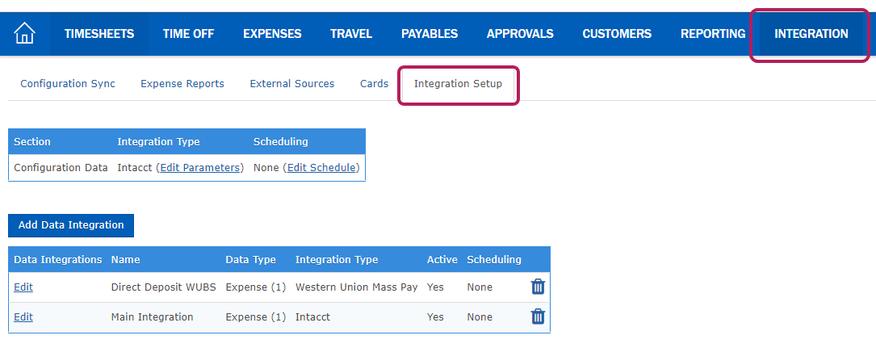Open the Time Off menu
Screen dimensions: 876x352
tap(188, 34)
